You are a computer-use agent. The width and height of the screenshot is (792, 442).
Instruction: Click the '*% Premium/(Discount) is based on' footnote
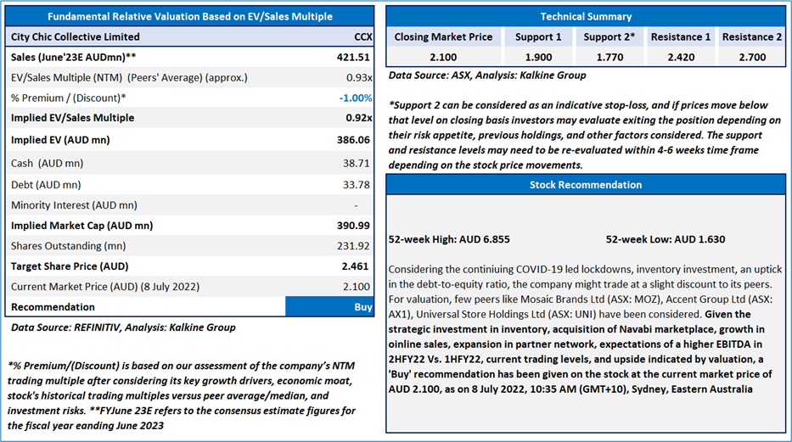tap(182, 395)
